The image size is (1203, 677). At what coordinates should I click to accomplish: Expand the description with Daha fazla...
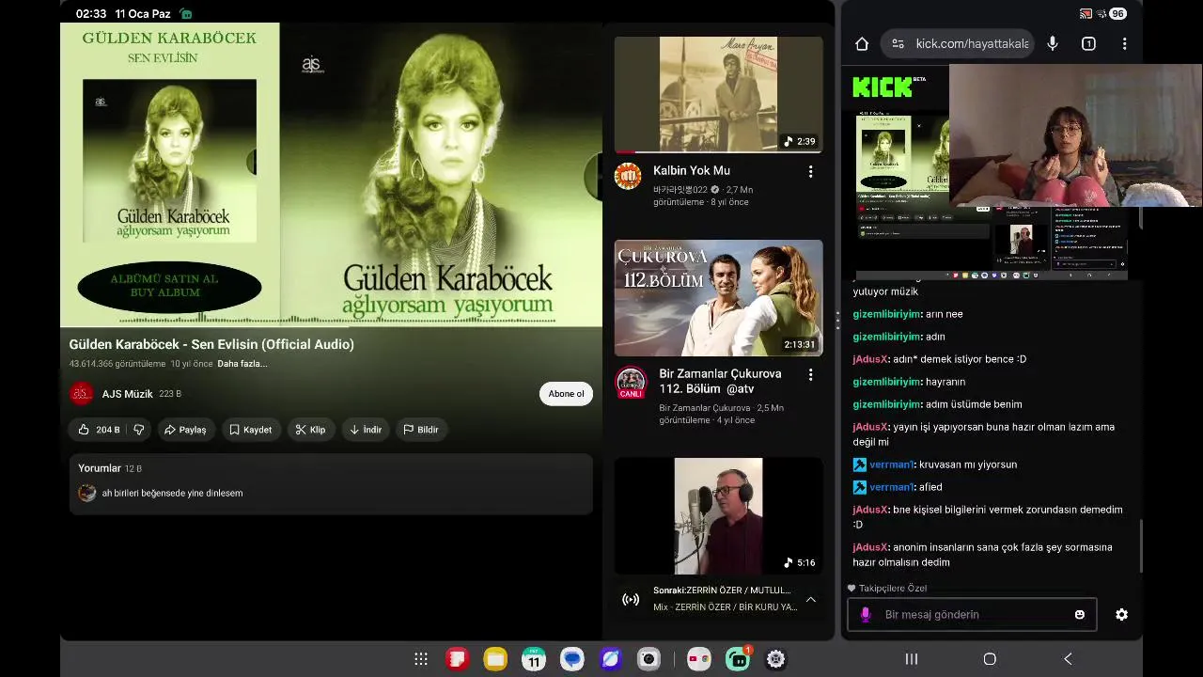click(242, 364)
